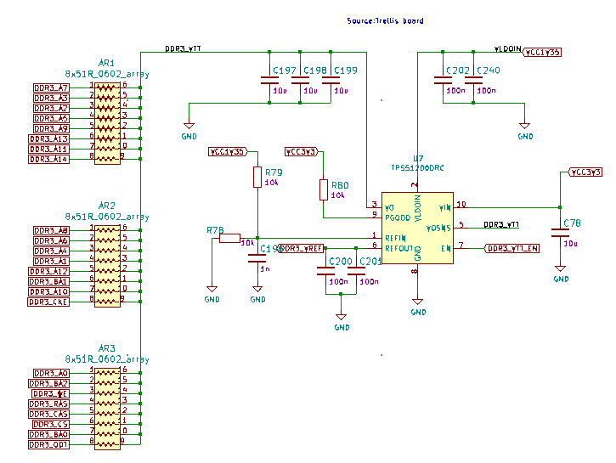Click the 'Source:Trellis board' text
616x463 pixels.
coord(386,20)
